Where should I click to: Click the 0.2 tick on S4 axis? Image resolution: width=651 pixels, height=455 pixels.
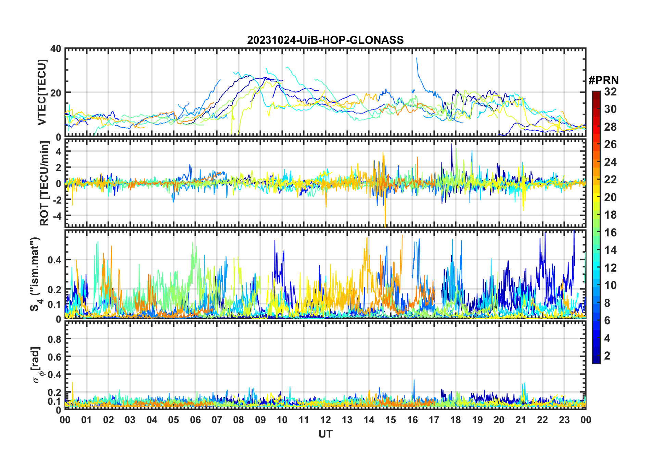pos(54,289)
